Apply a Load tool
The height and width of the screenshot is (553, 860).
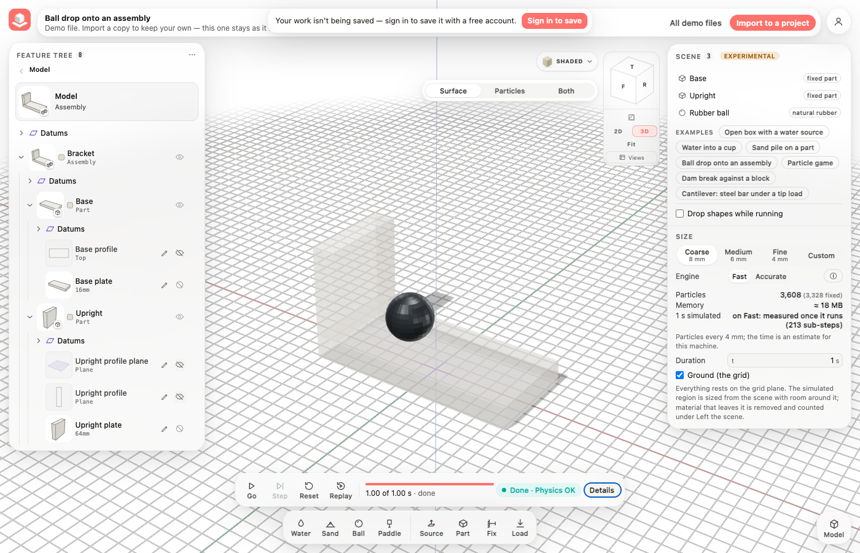tap(520, 528)
